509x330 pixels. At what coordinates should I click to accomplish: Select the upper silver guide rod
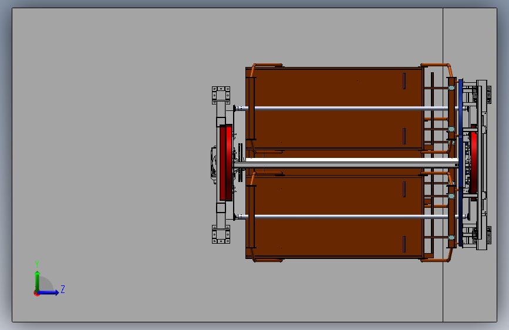pos(350,108)
